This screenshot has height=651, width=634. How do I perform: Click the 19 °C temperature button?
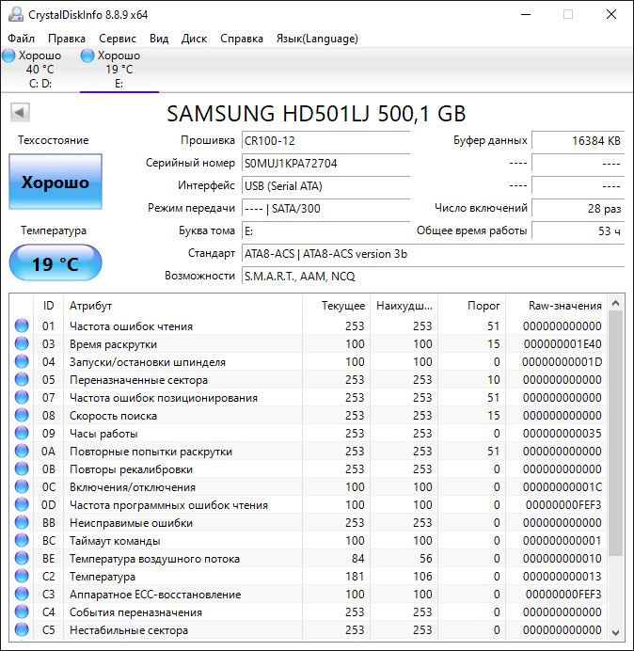(x=55, y=263)
